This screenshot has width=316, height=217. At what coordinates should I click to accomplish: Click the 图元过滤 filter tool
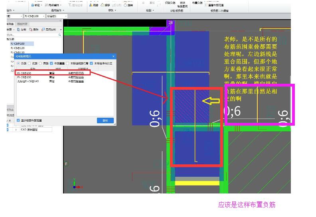point(75,5)
